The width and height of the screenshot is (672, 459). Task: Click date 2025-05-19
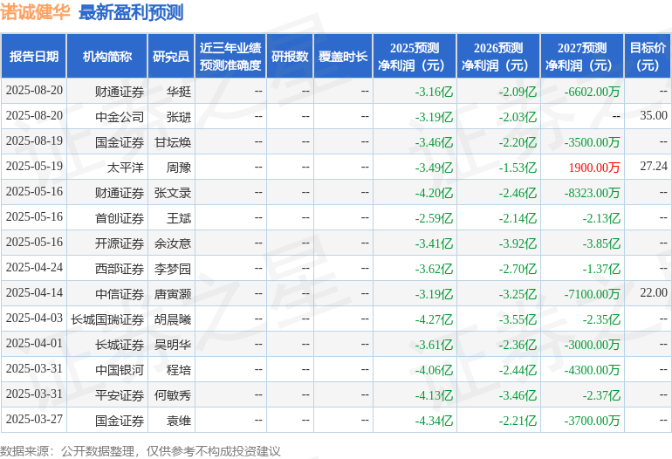[x=34, y=166]
